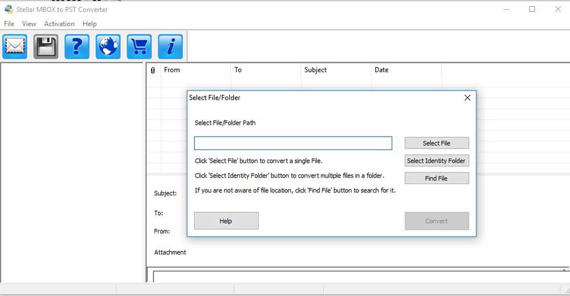Image resolution: width=570 pixels, height=296 pixels.
Task: Click the attachment paperclip column icon
Action: click(x=153, y=70)
